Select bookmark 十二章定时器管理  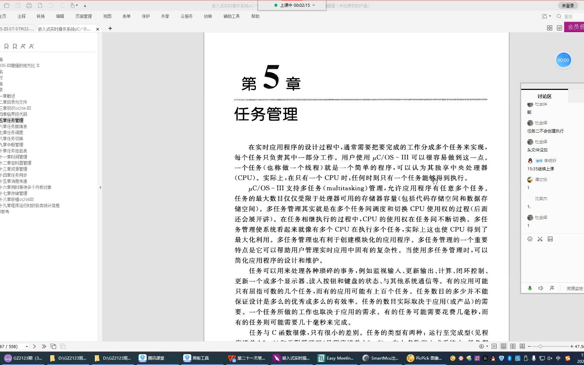[x=16, y=163]
